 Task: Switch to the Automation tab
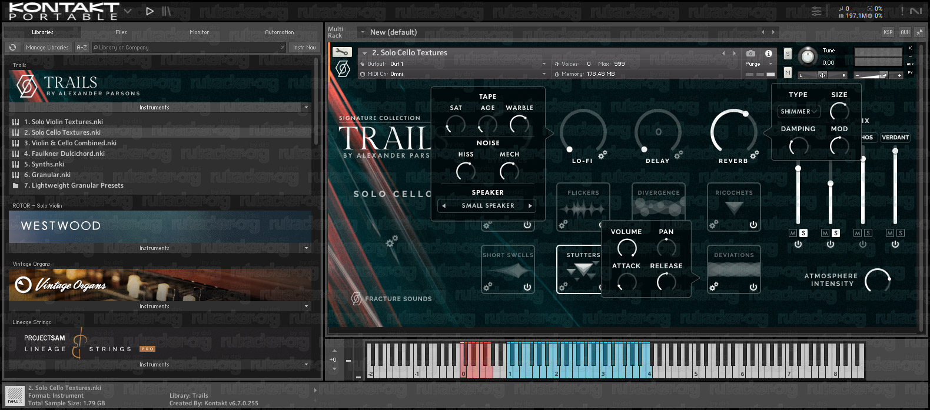point(280,32)
